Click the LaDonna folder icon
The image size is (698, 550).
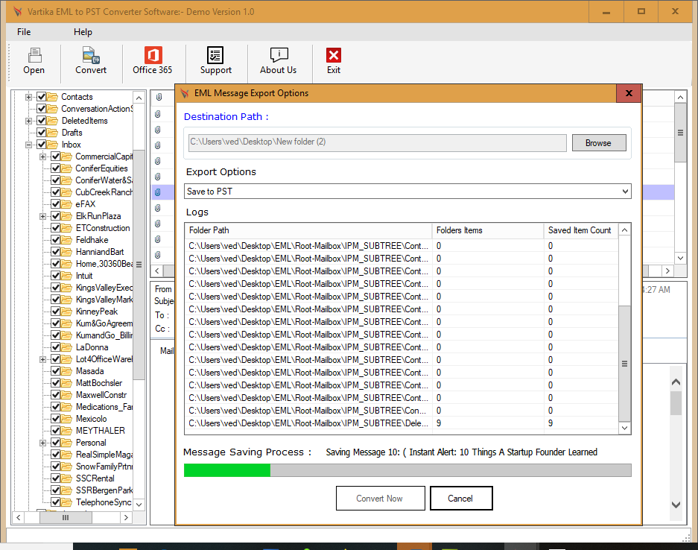[67, 347]
